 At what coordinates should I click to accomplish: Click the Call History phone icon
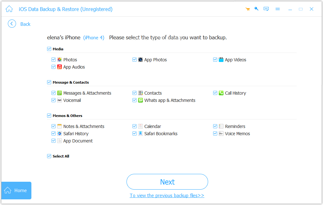tap(221, 93)
